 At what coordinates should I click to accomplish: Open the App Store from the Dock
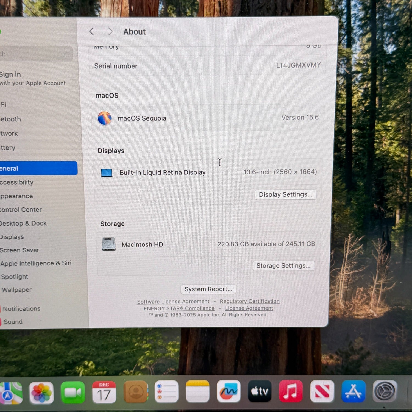pyautogui.click(x=353, y=391)
